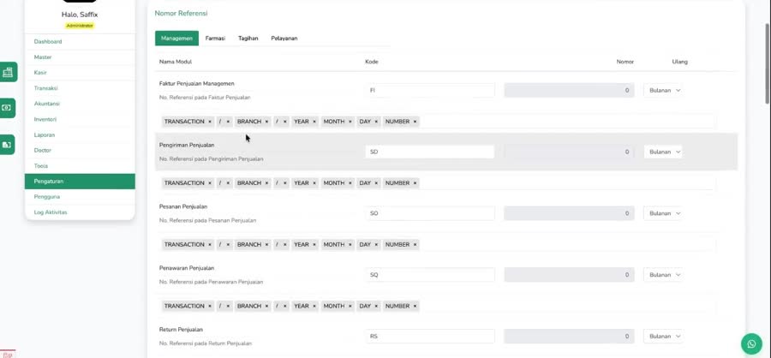Open Log Aktivitas in the sidebar
The width and height of the screenshot is (771, 358).
point(80,212)
